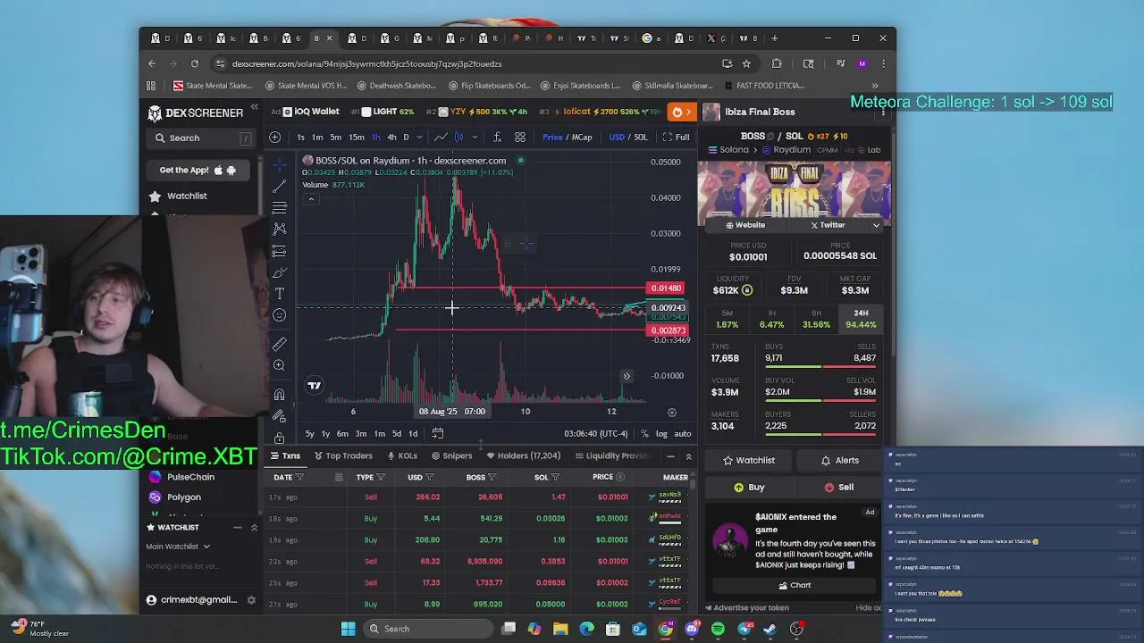This screenshot has height=643, width=1144.
Task: Click the TradingView logo on chart
Action: [x=315, y=386]
